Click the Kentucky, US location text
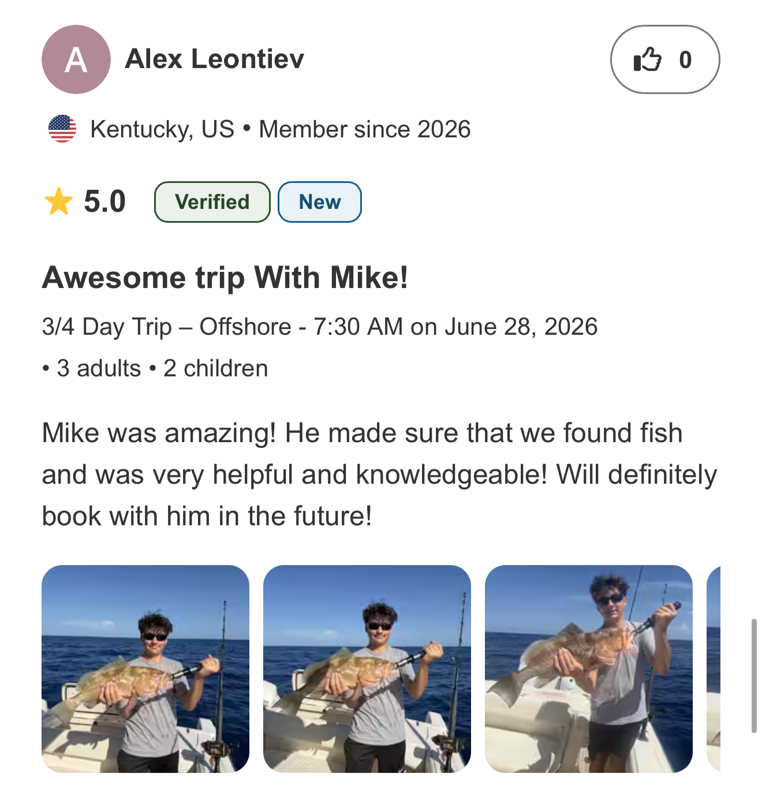Image resolution: width=762 pixels, height=792 pixels. 162,129
